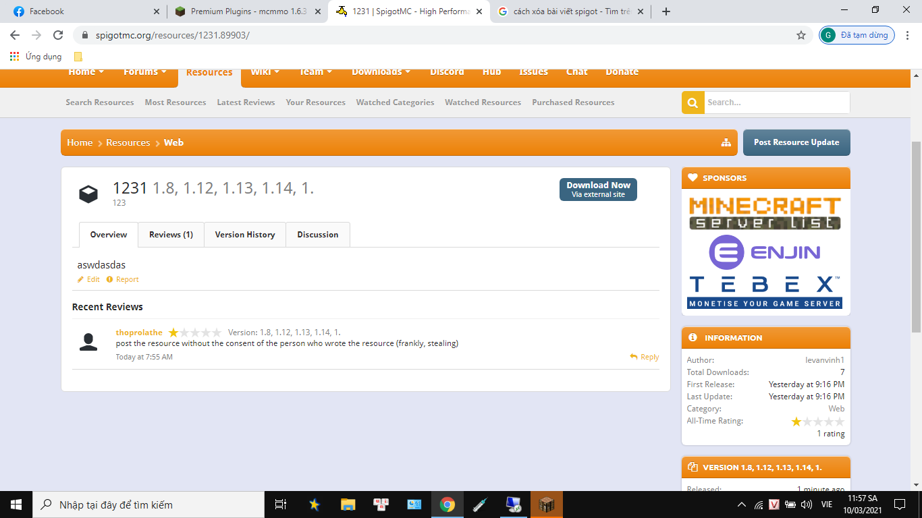Click the Enjin sponsor logo
Screen dimensions: 922x518
(765, 252)
